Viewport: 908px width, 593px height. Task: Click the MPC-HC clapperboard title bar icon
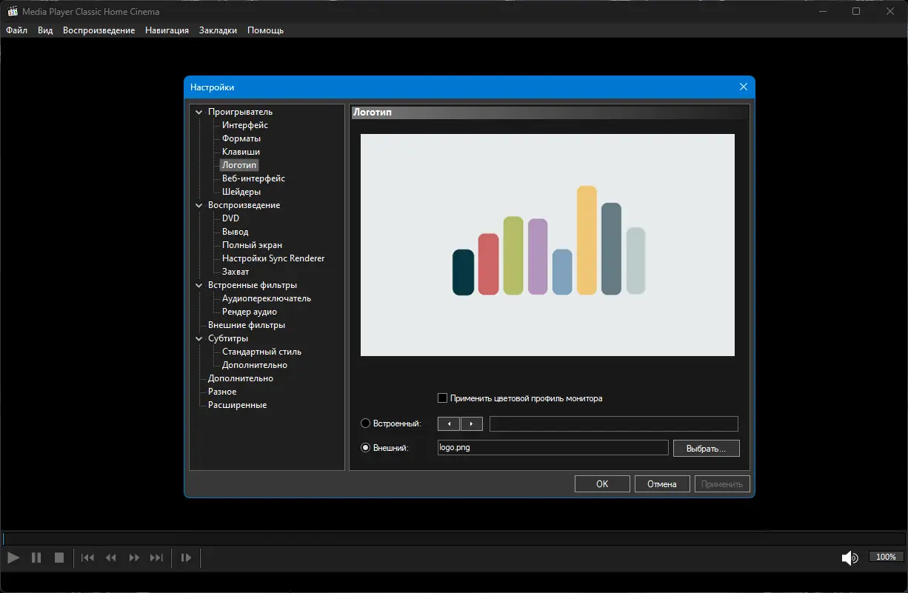[12, 11]
